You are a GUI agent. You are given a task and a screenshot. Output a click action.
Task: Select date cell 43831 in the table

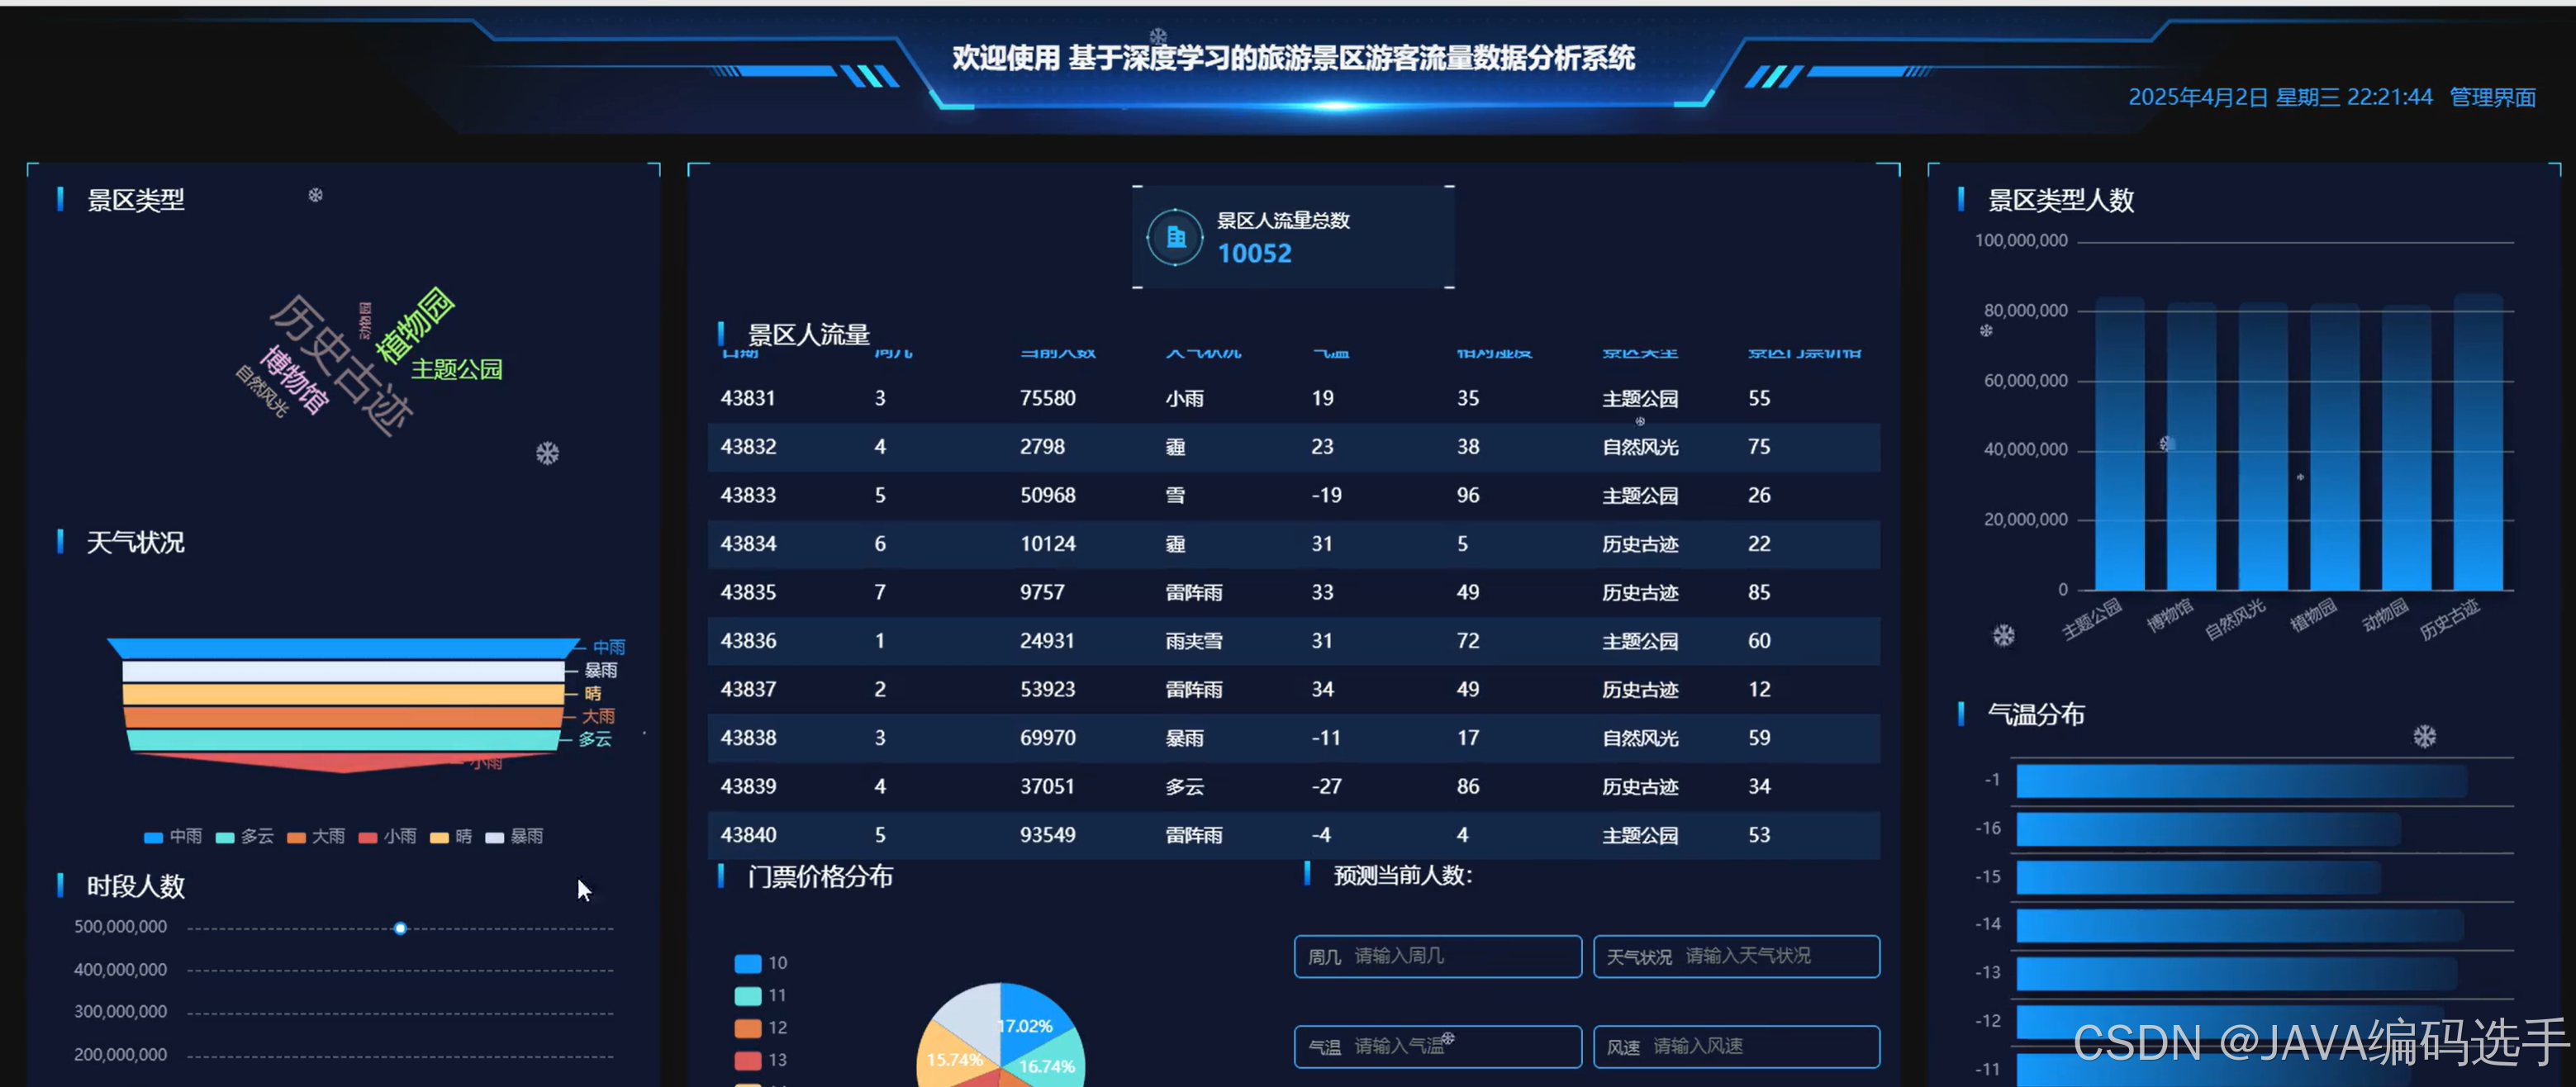(748, 398)
